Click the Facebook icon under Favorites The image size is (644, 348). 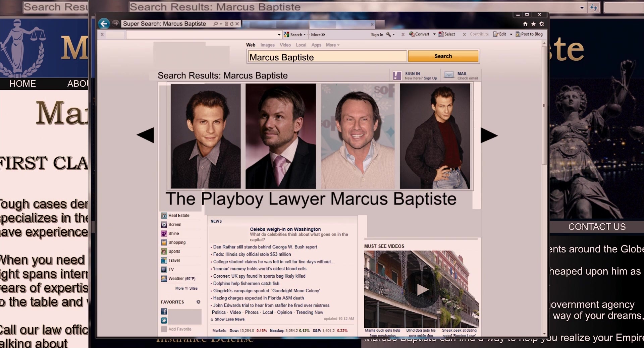(x=164, y=311)
